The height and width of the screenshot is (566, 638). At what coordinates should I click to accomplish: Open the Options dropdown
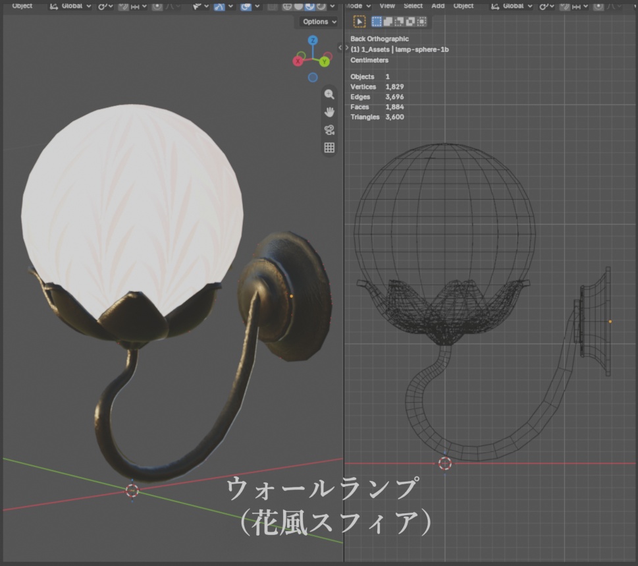319,22
